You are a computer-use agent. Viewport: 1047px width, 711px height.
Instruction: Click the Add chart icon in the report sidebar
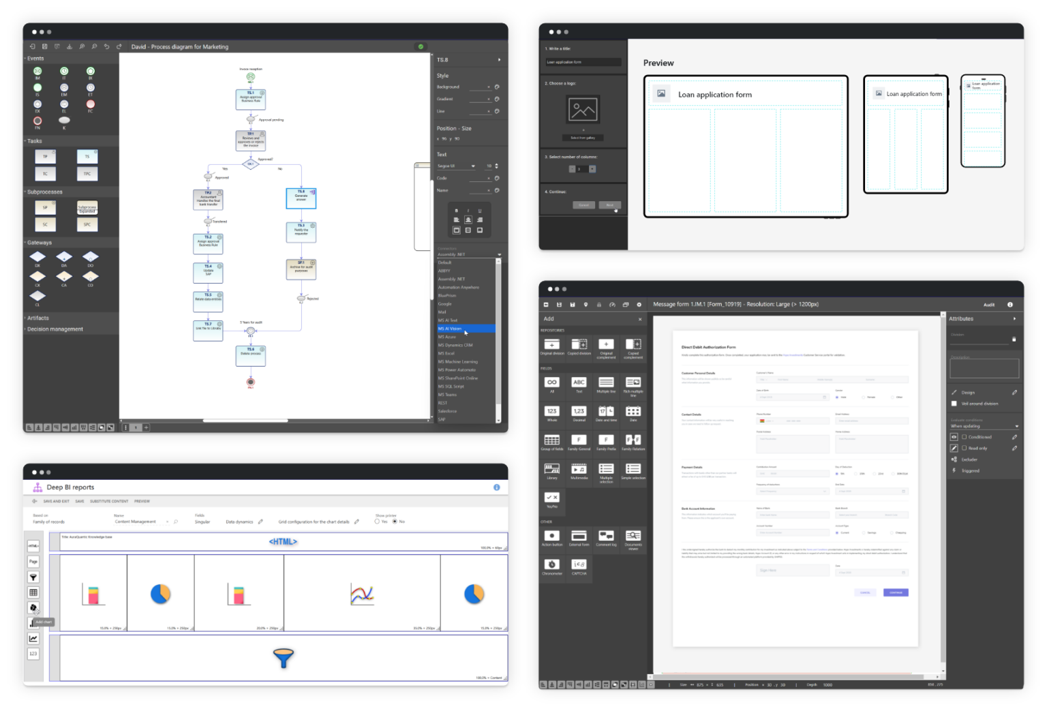pos(33,623)
